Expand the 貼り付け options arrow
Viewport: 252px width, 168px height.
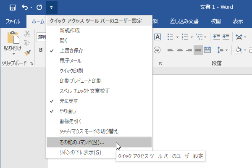click(13, 54)
